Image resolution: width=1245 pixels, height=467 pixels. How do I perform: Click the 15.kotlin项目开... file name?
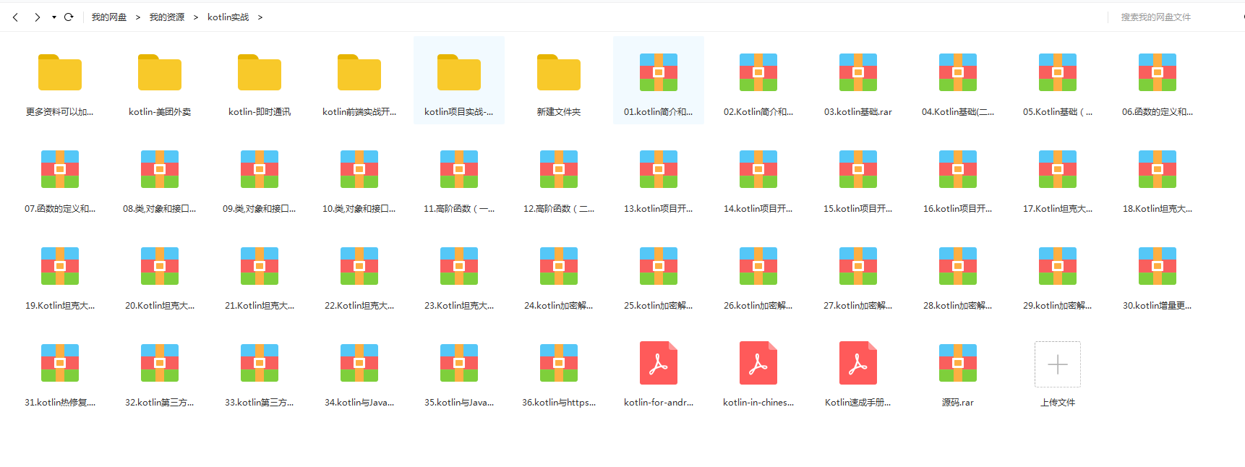(x=858, y=209)
